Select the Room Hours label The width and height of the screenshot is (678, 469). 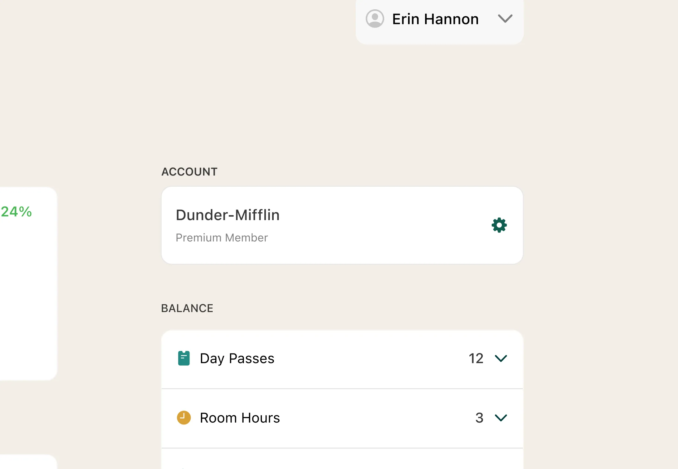240,418
